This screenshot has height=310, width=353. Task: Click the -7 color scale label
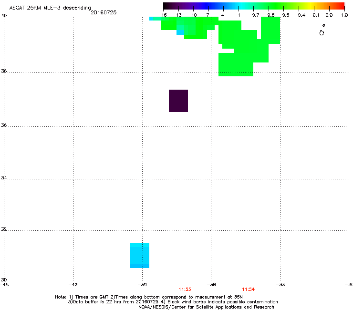pyautogui.click(x=206, y=15)
